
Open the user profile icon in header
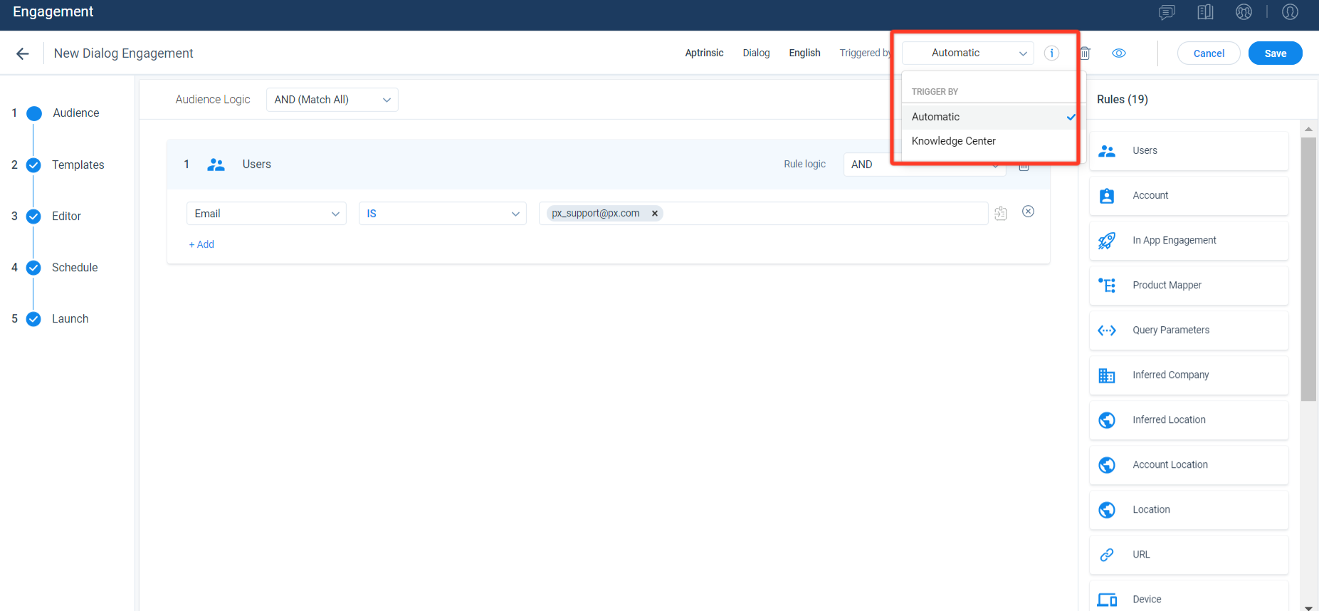tap(1290, 12)
